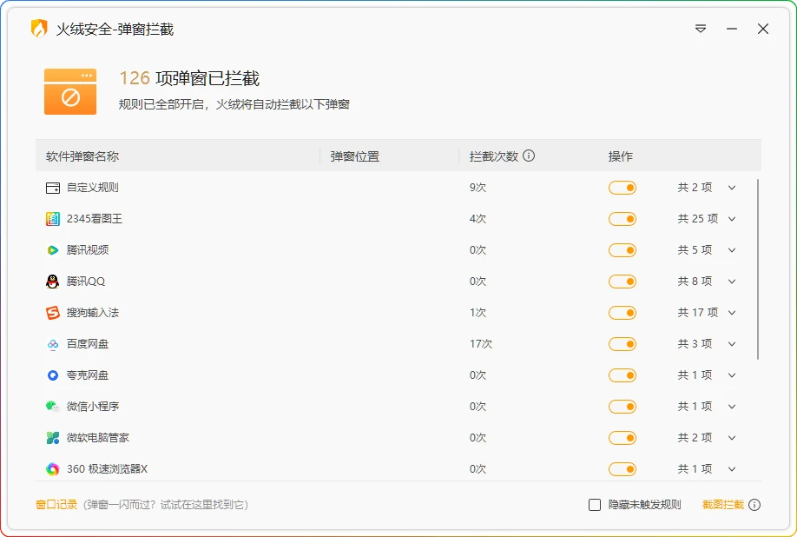This screenshot has width=797, height=537.
Task: Click the 拦截次数 info icon
Action: click(x=530, y=156)
